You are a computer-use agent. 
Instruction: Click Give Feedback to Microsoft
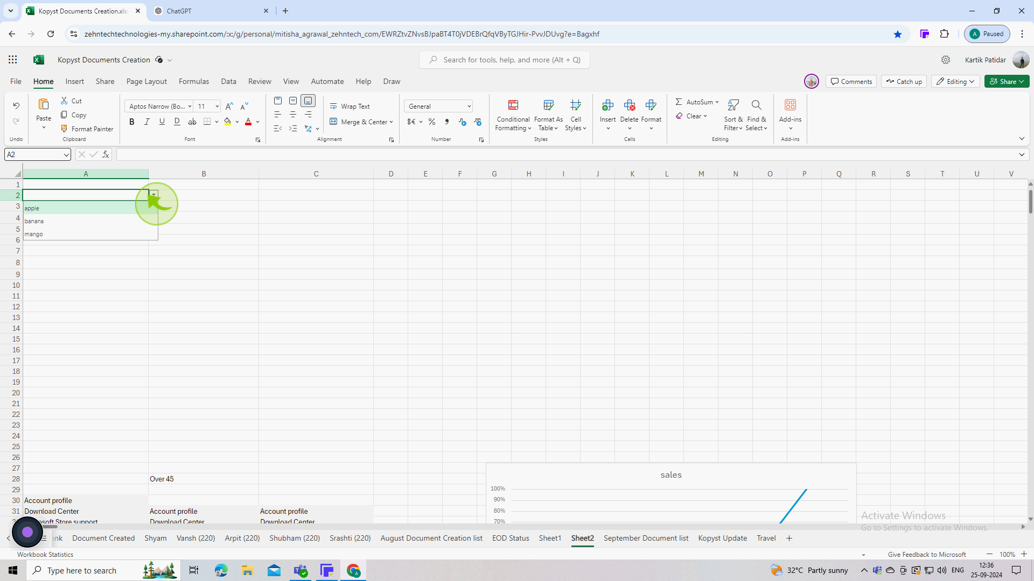click(x=927, y=555)
